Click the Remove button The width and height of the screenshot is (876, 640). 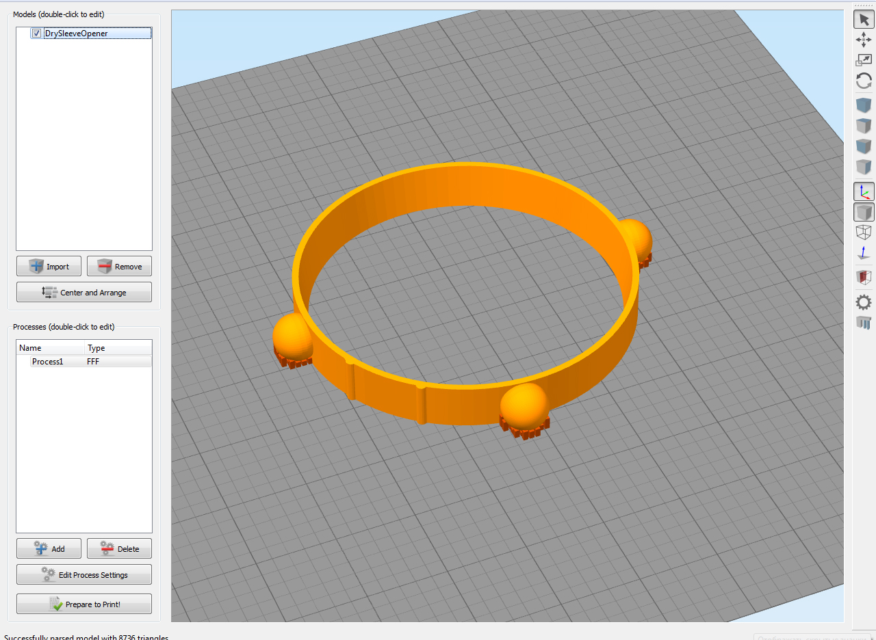[119, 267]
